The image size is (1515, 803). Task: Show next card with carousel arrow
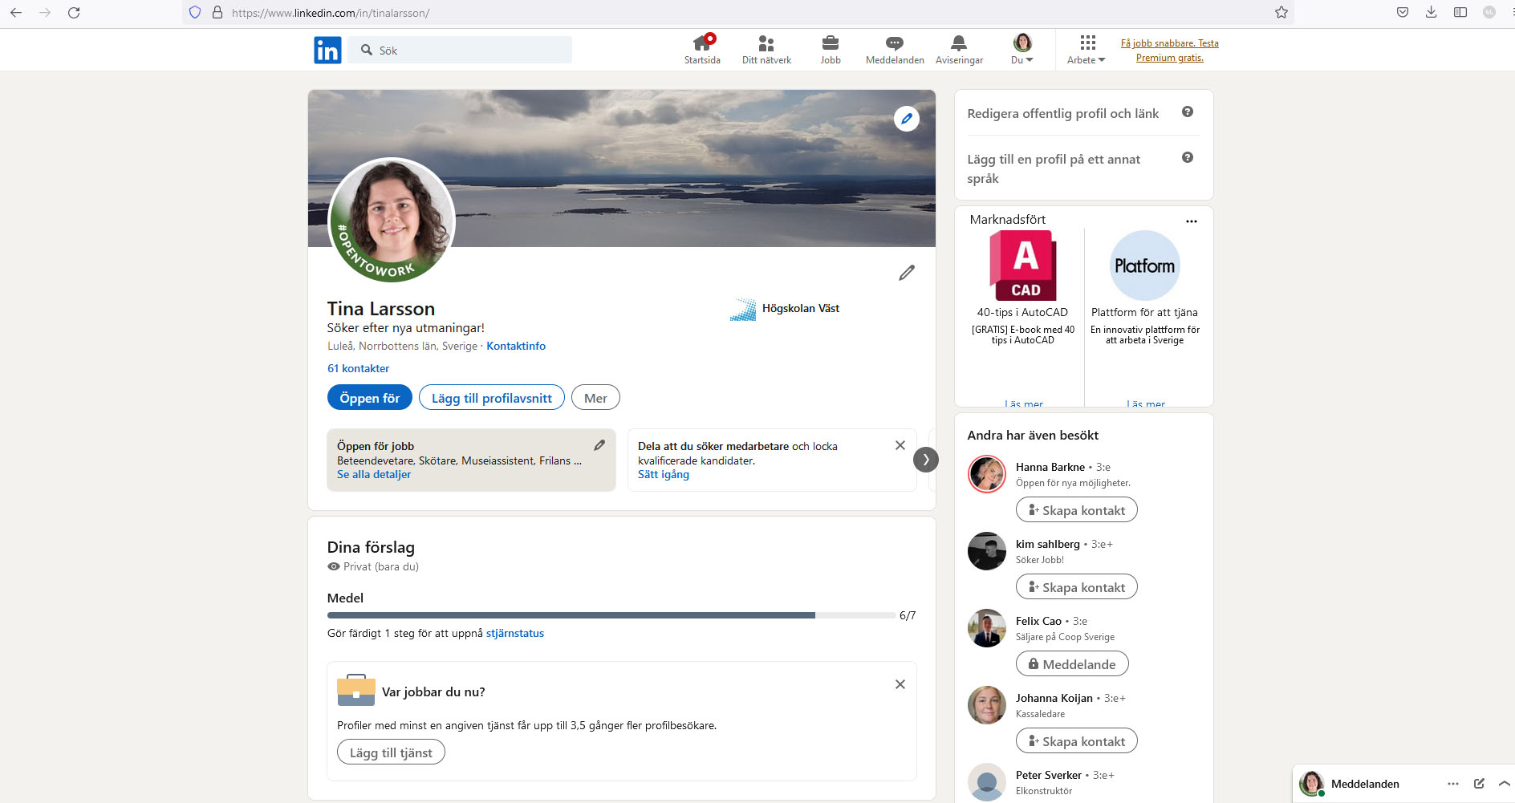pos(926,460)
